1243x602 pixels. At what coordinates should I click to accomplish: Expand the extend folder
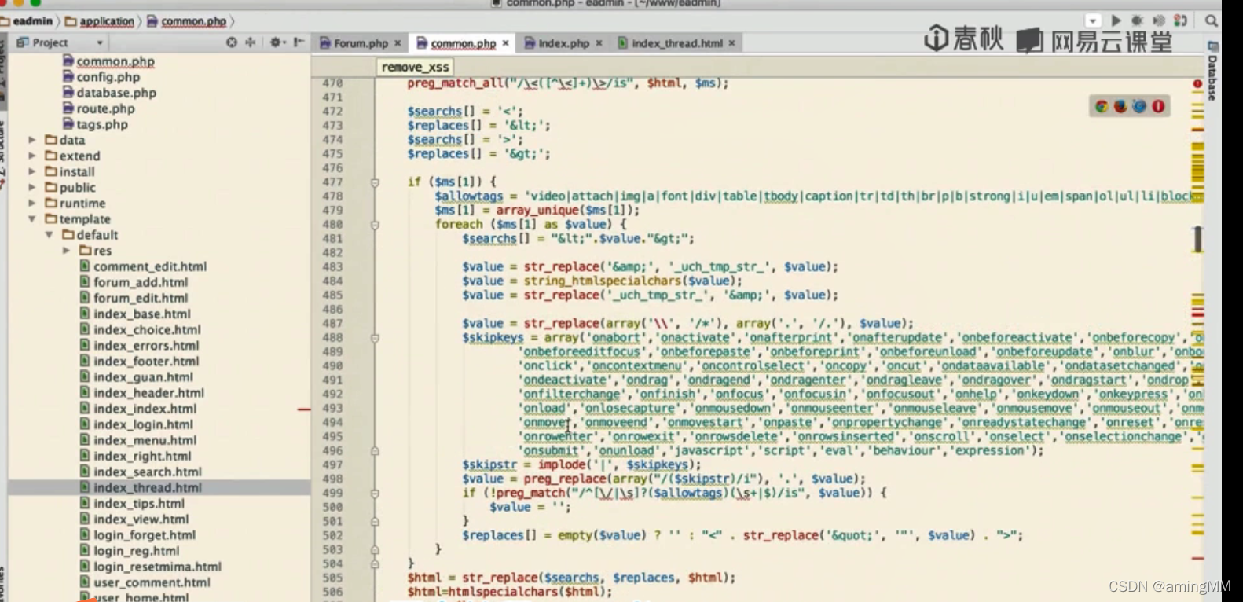coord(32,156)
